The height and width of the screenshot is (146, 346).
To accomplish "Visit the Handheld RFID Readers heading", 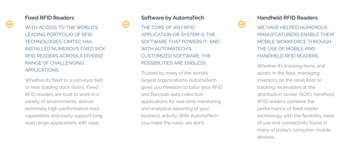I will [x=287, y=18].
